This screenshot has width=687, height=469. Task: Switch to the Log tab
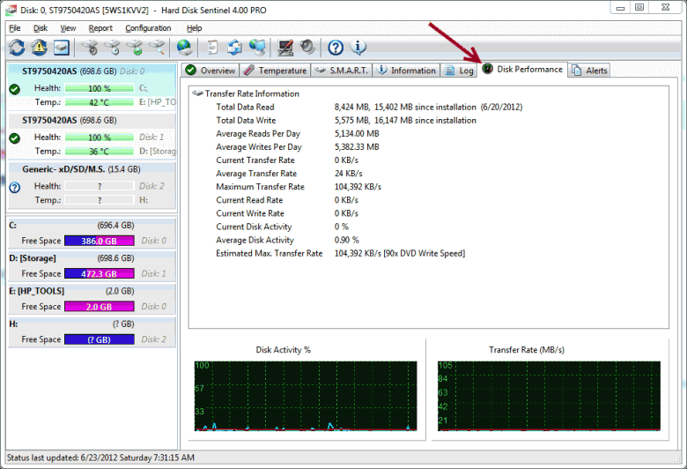(x=459, y=71)
